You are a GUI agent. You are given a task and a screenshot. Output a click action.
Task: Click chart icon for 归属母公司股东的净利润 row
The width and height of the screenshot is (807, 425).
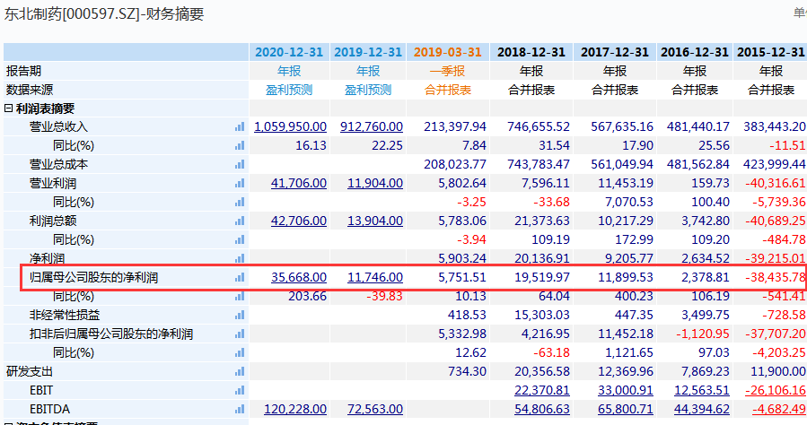tap(240, 278)
